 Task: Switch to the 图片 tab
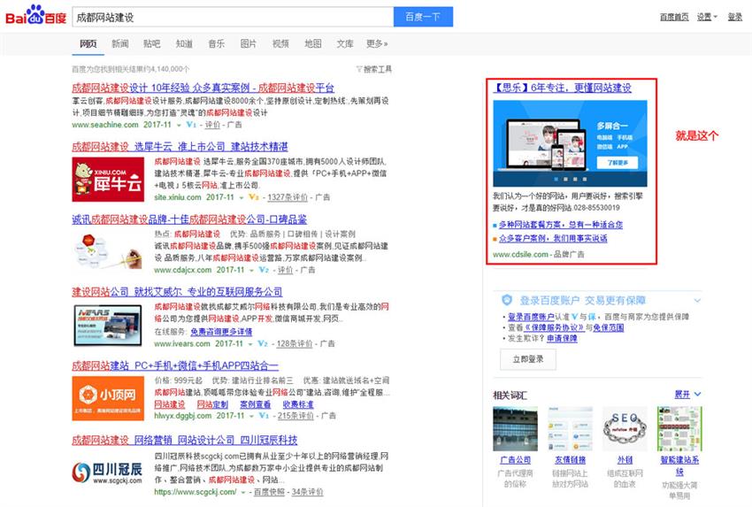point(249,43)
